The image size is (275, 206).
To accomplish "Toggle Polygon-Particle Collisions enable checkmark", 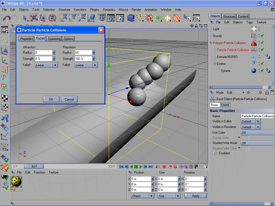I will (x=262, y=43).
